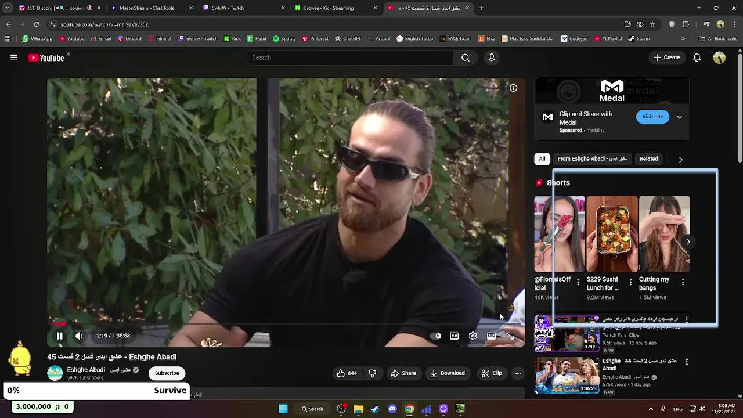
Task: Visit the Medal sponsored site
Action: tap(652, 117)
